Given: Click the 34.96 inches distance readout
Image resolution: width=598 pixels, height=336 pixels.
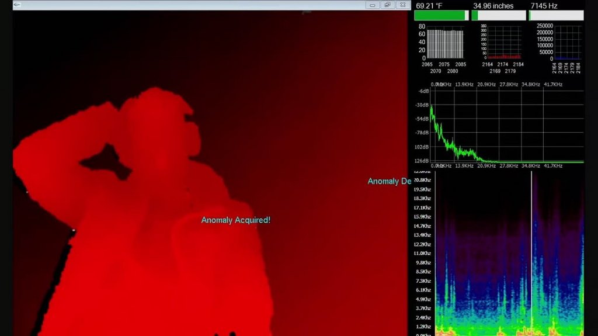Looking at the screenshot, I should pos(493,6).
